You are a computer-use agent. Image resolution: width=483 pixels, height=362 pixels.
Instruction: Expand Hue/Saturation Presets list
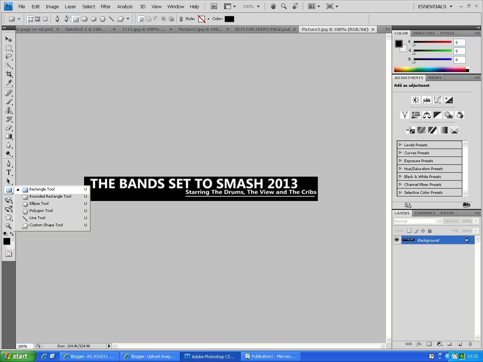click(401, 169)
